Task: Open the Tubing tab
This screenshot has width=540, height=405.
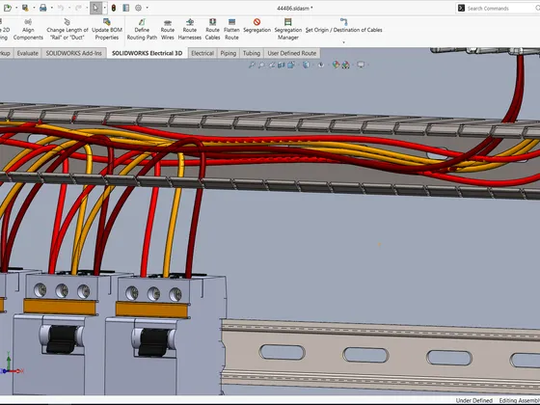Action: coord(252,53)
